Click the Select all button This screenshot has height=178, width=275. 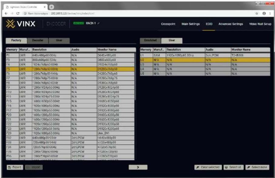pyautogui.click(x=233, y=167)
